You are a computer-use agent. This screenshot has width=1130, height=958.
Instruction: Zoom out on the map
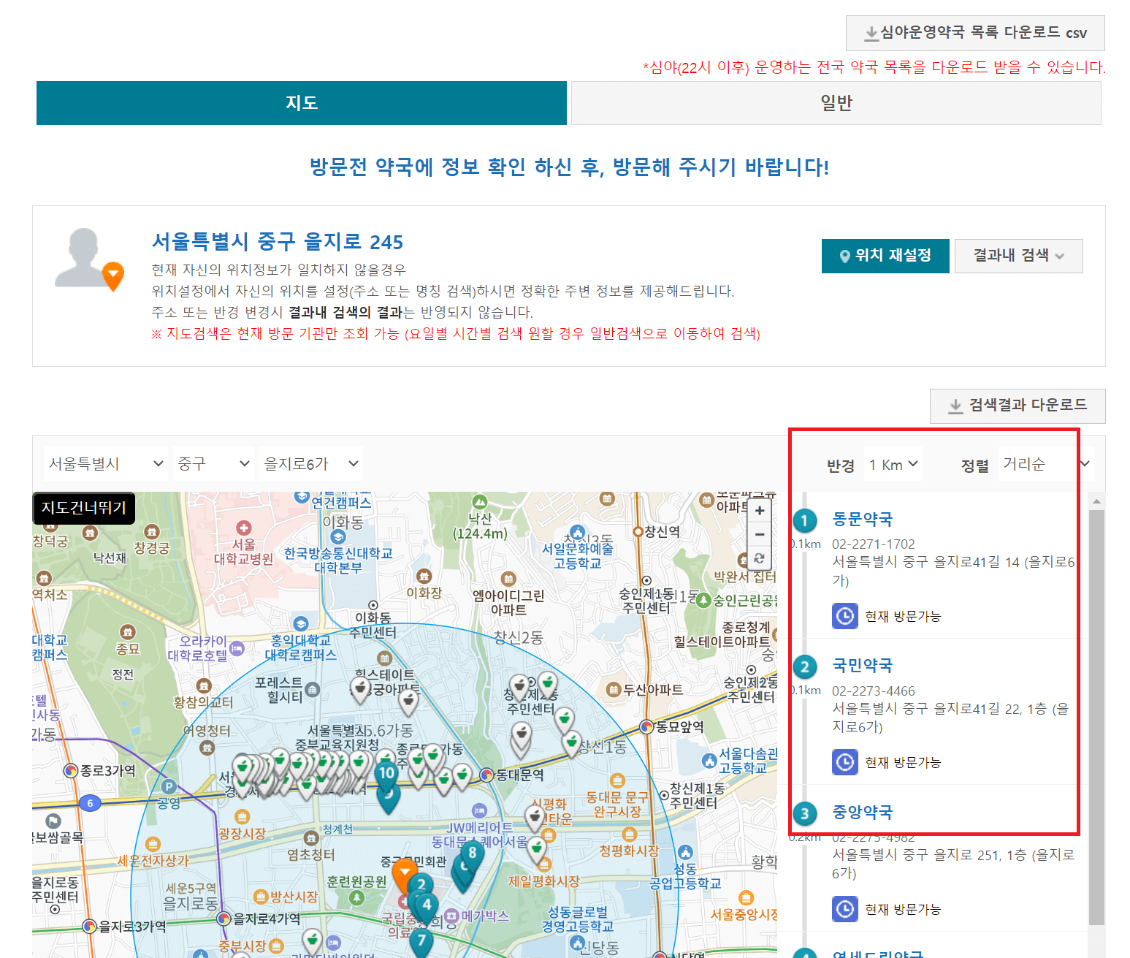pyautogui.click(x=760, y=534)
